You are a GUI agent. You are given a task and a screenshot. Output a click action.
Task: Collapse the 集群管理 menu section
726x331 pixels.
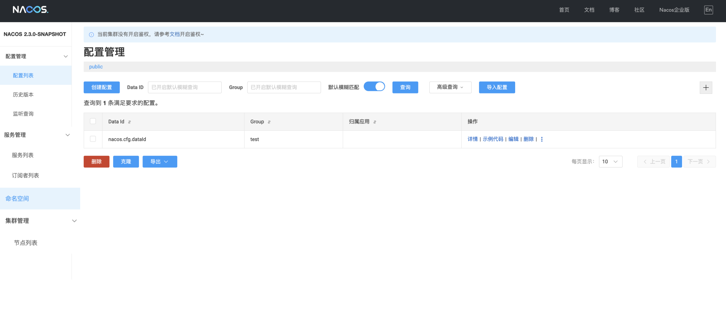click(74, 221)
